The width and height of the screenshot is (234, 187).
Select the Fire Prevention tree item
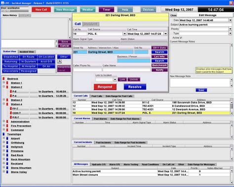click(x=21, y=126)
